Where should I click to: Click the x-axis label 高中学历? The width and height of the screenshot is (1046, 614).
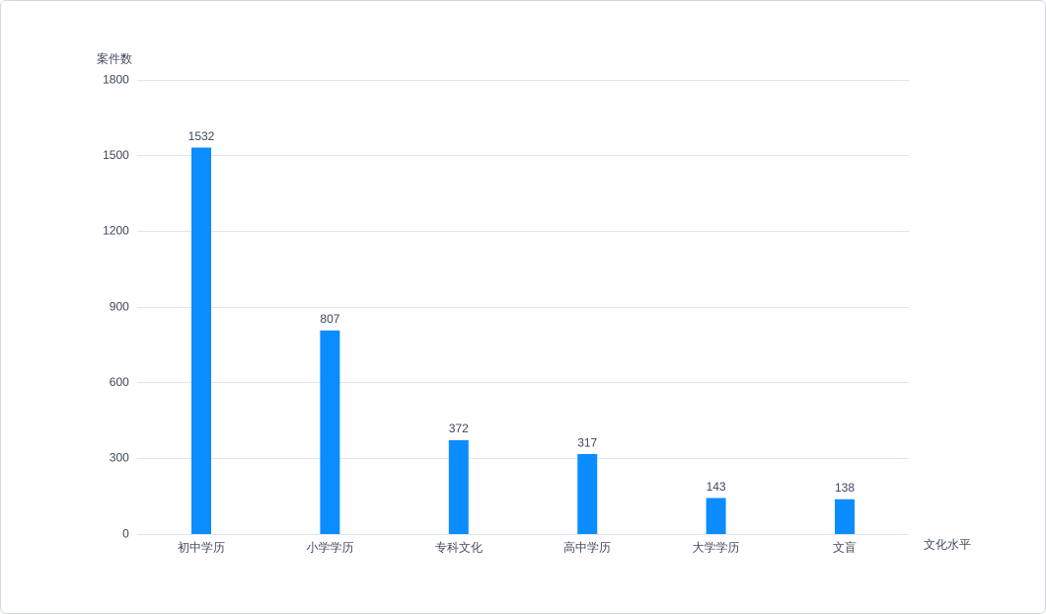pyautogui.click(x=587, y=547)
